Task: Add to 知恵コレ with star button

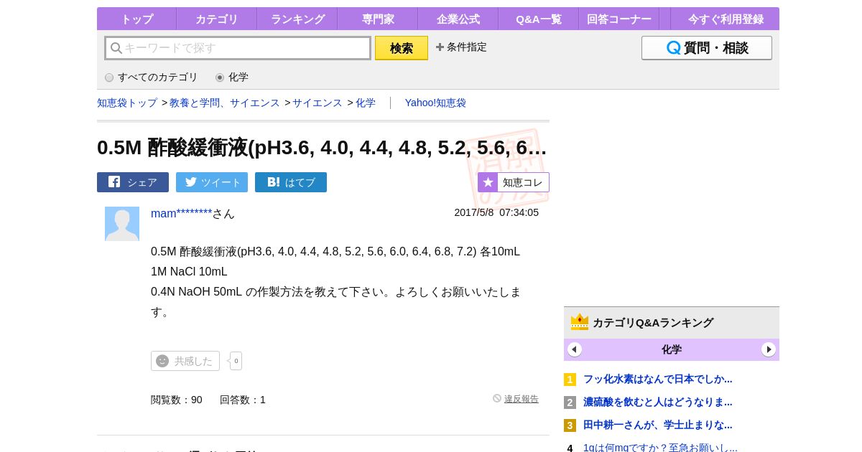Action: (514, 182)
